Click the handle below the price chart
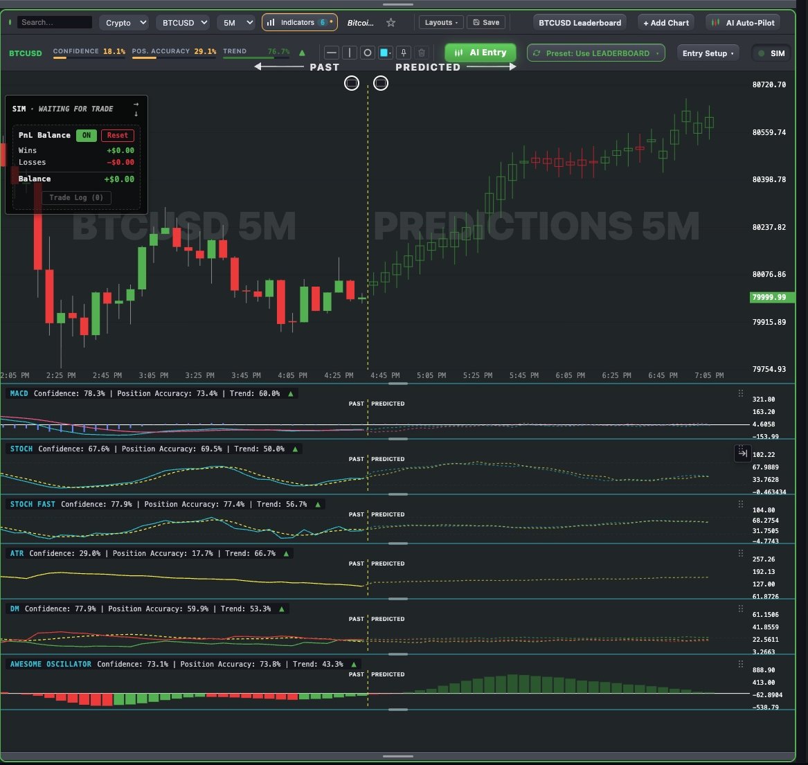Screen dimensions: 808x765 (x=398, y=384)
